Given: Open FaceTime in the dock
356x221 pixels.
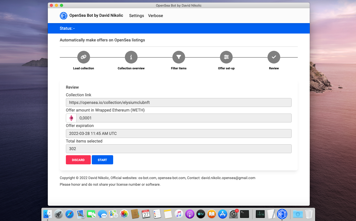Looking at the screenshot, I should [x=91, y=214].
